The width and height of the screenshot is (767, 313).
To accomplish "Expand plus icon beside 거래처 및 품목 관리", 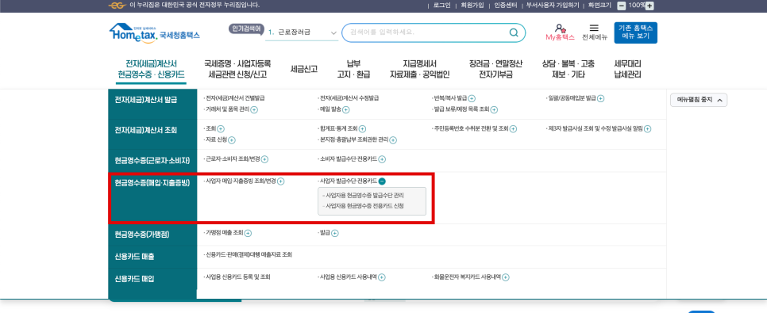I will pyautogui.click(x=254, y=110).
